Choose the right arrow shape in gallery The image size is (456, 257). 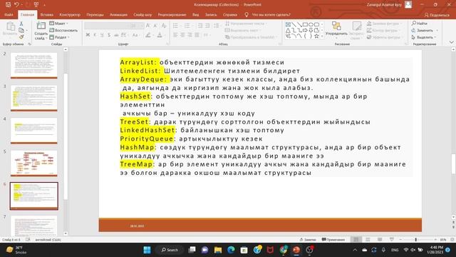(305, 30)
